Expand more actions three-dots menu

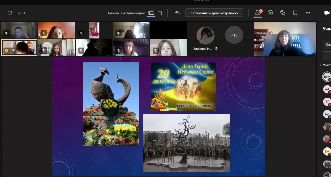[x=308, y=13]
